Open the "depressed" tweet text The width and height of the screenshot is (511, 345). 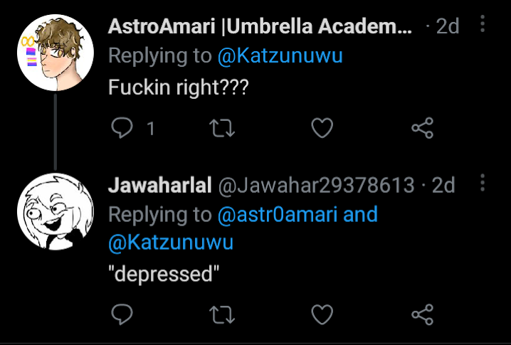coord(164,275)
